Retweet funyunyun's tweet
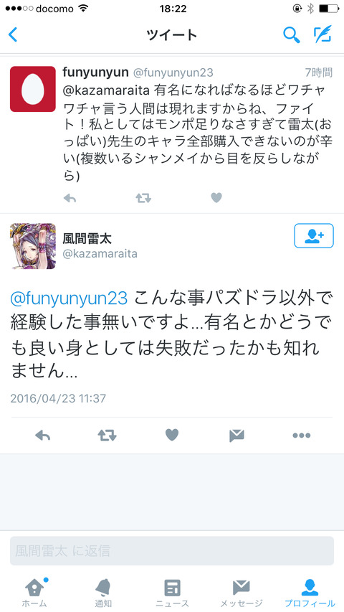Viewport: 344px width, 612px height. [x=143, y=198]
